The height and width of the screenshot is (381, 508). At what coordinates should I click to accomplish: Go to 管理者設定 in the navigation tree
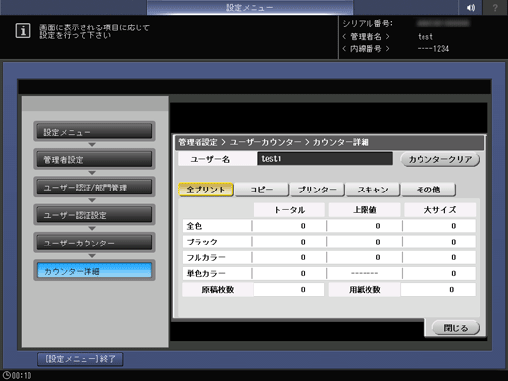point(94,159)
